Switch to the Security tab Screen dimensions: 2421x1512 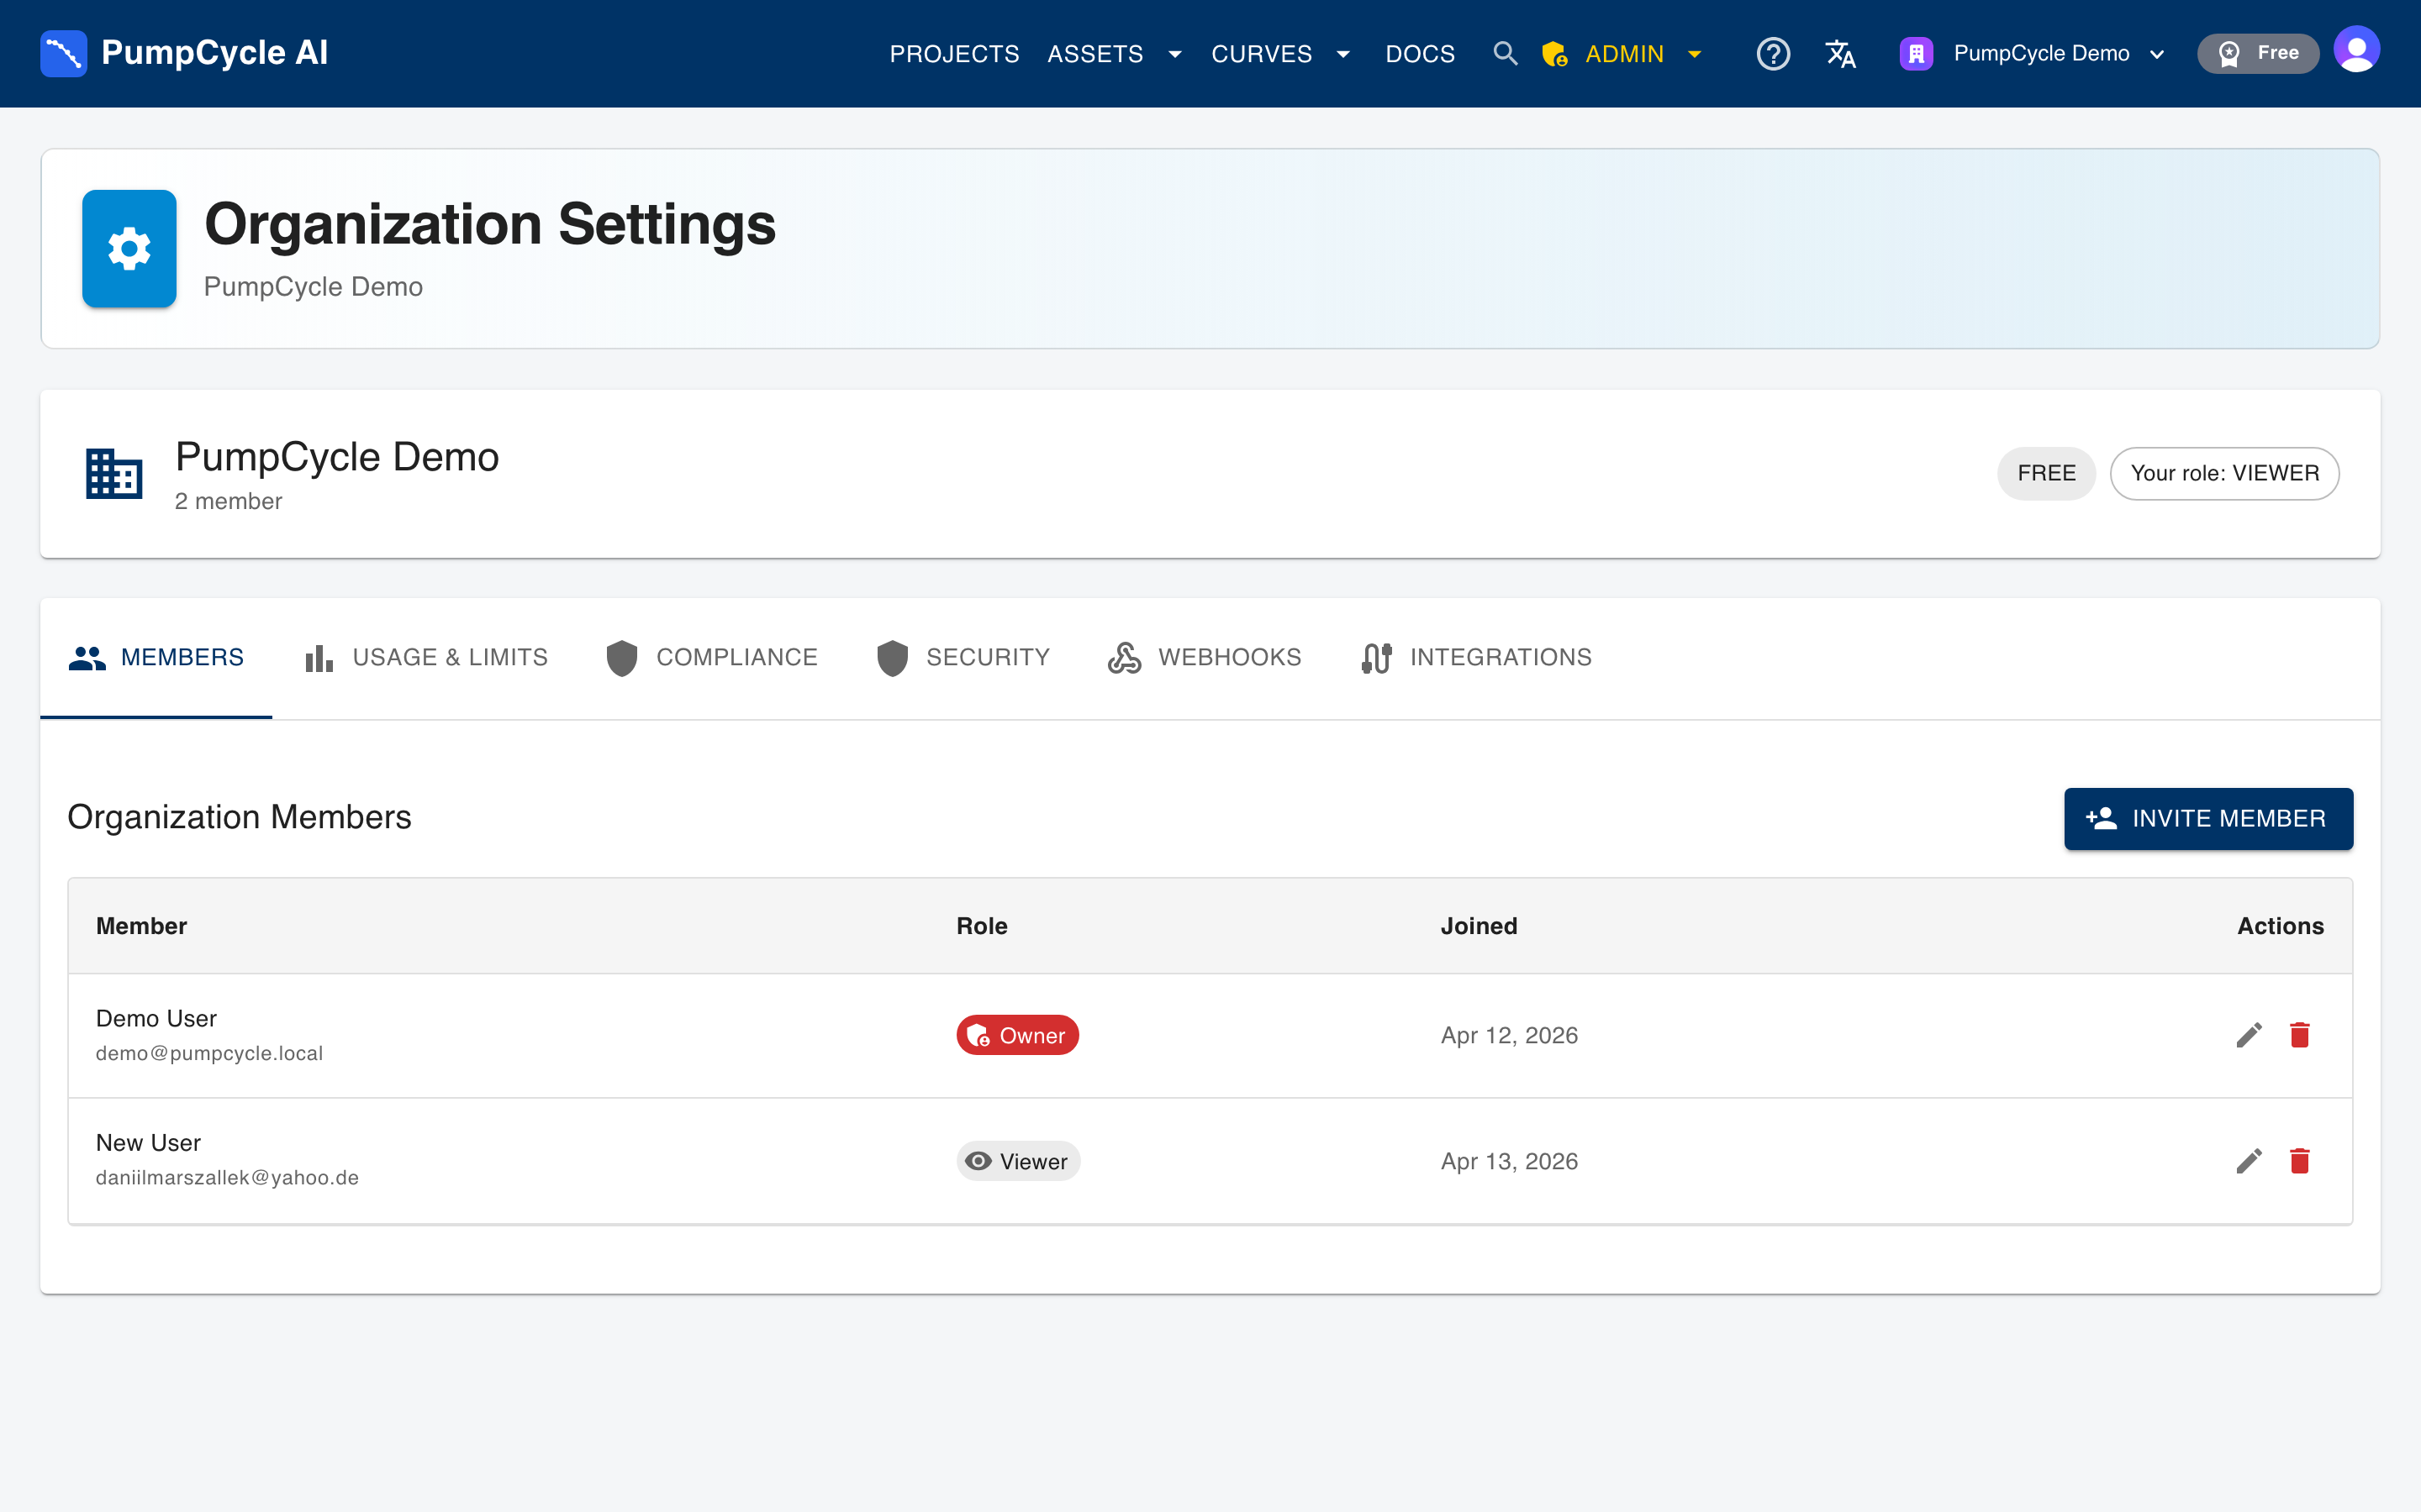tap(963, 658)
